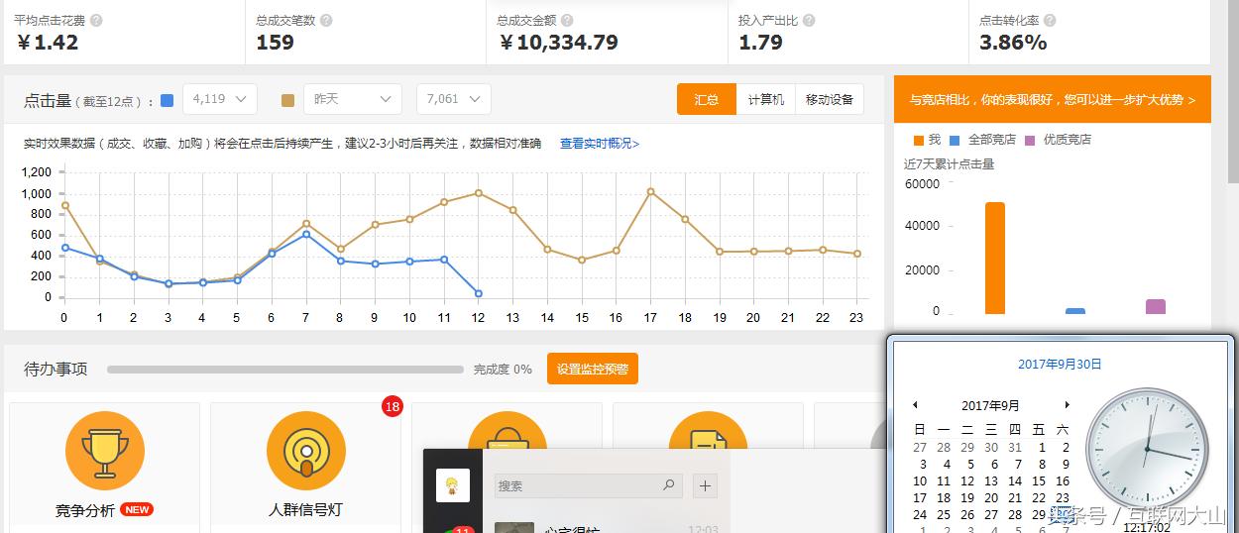The width and height of the screenshot is (1239, 533).
Task: Click 待办事项 completion progress bar
Action: click(x=285, y=370)
